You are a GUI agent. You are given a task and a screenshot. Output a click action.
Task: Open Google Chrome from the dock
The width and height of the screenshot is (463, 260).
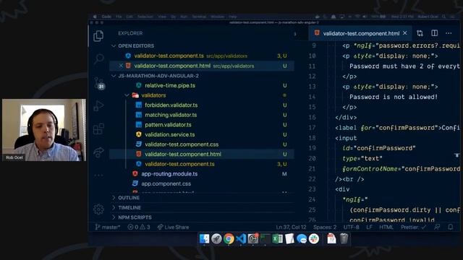(x=229, y=238)
